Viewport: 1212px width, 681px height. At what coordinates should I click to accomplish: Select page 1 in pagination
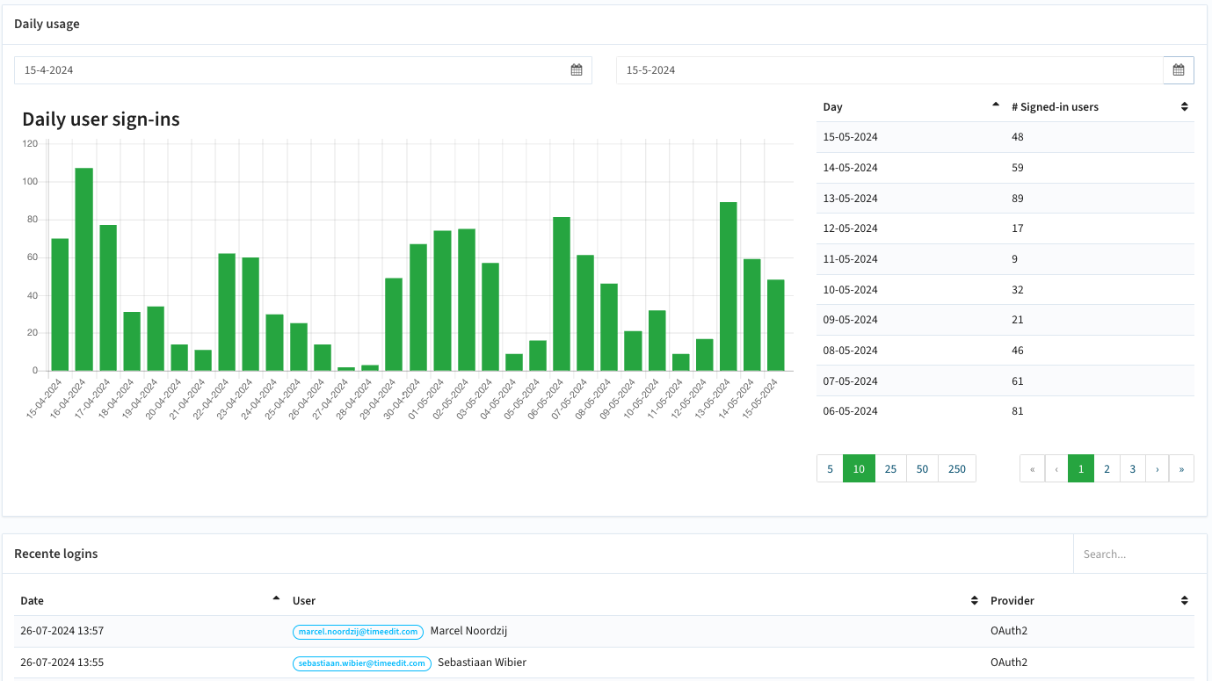pyautogui.click(x=1081, y=468)
